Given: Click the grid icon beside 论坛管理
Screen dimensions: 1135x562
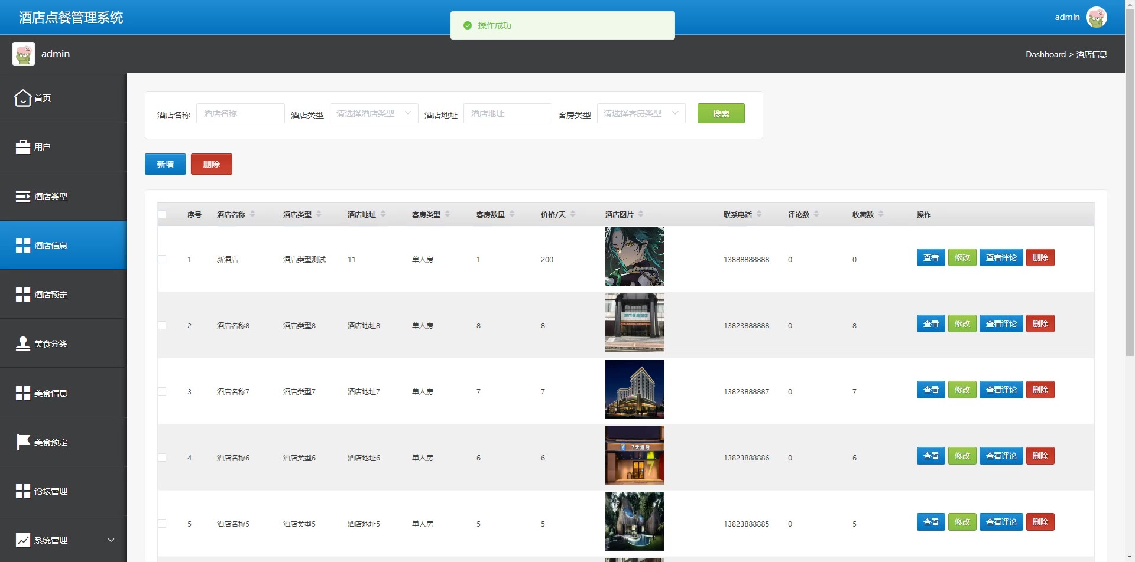Looking at the screenshot, I should [22, 491].
